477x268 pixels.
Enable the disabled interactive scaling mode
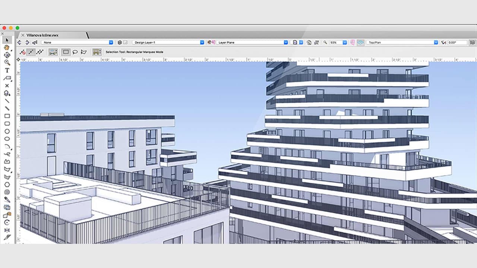click(22, 52)
